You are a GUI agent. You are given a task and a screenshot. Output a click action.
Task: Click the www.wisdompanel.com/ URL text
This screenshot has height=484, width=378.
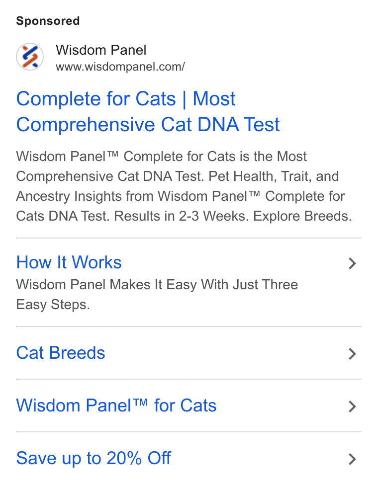(x=120, y=67)
